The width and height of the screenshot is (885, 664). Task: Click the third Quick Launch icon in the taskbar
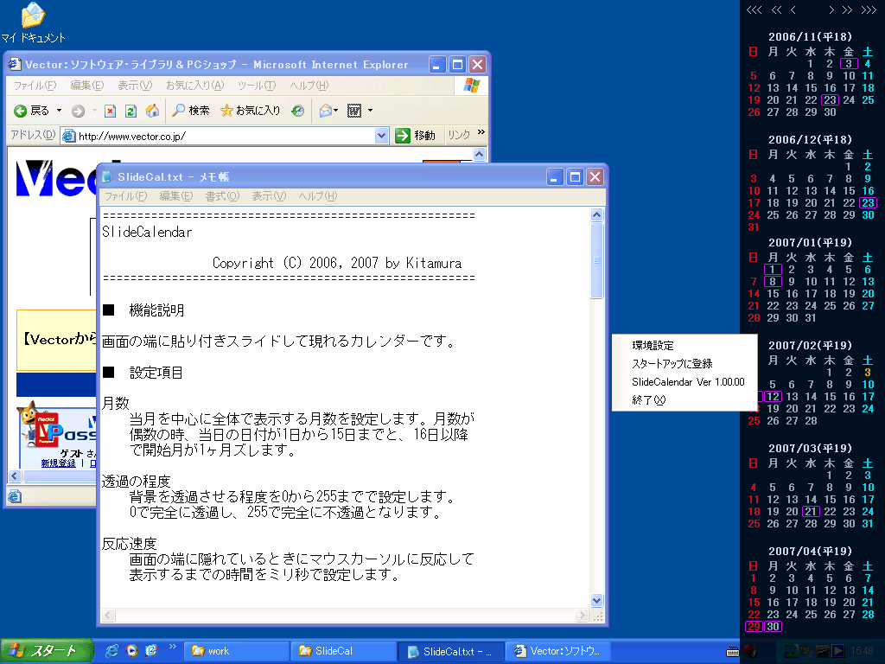click(x=151, y=651)
